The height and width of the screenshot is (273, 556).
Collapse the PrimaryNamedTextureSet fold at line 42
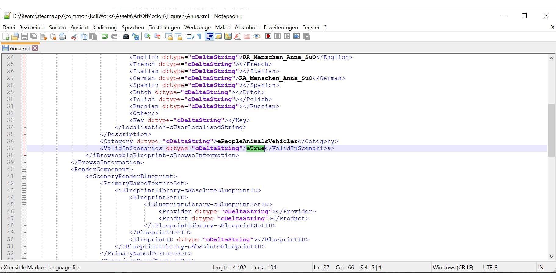click(x=24, y=183)
